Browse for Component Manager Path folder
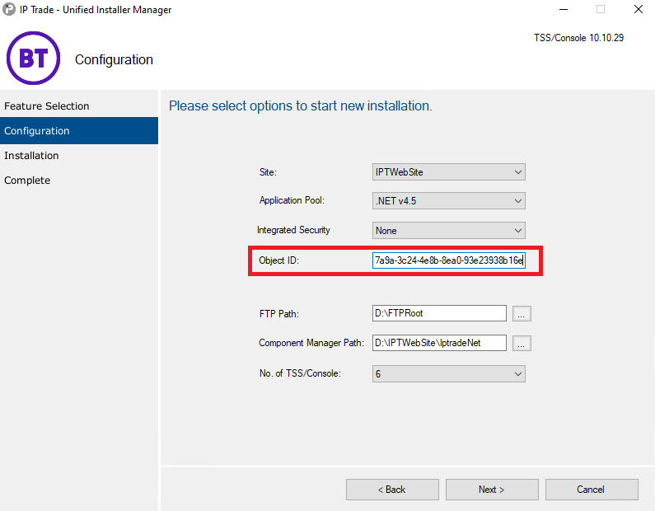The height and width of the screenshot is (511, 655). (x=522, y=344)
